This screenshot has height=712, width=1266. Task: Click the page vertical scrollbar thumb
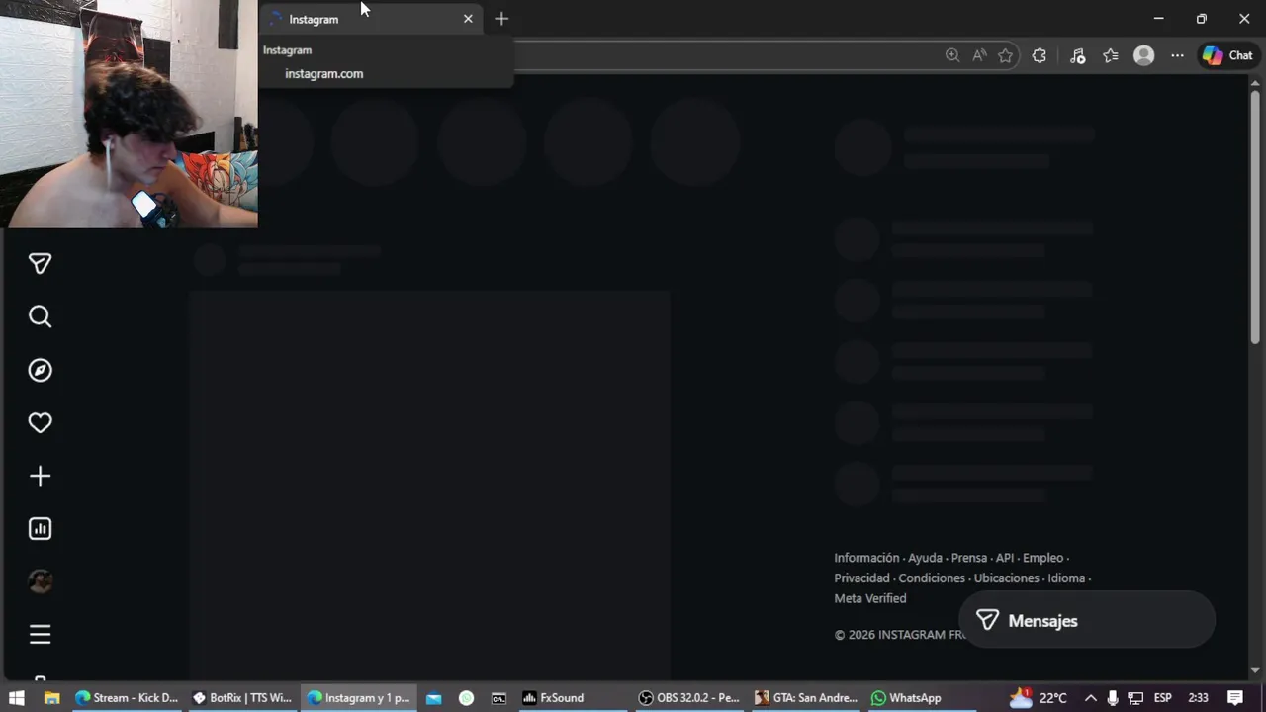(1255, 216)
